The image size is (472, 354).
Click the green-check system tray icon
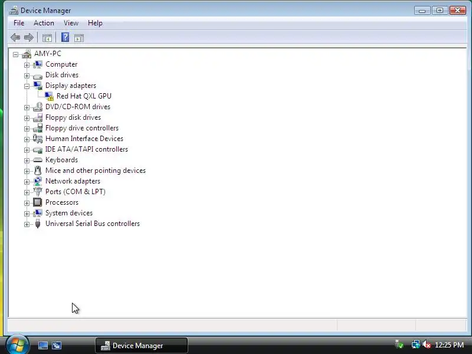(399, 345)
